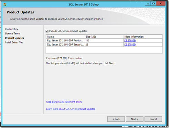The height and width of the screenshot is (128, 169).
Task: Click the More Information column header
Action: (143, 37)
